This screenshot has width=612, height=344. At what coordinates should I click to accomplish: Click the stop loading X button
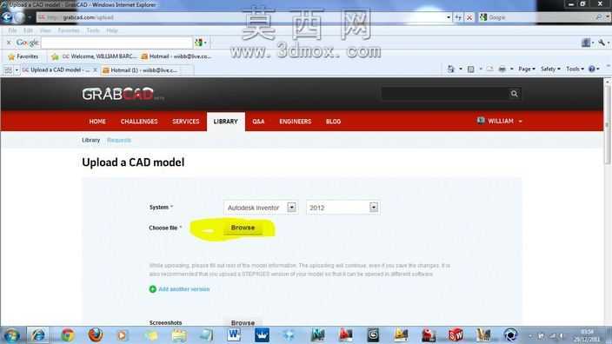(x=469, y=17)
